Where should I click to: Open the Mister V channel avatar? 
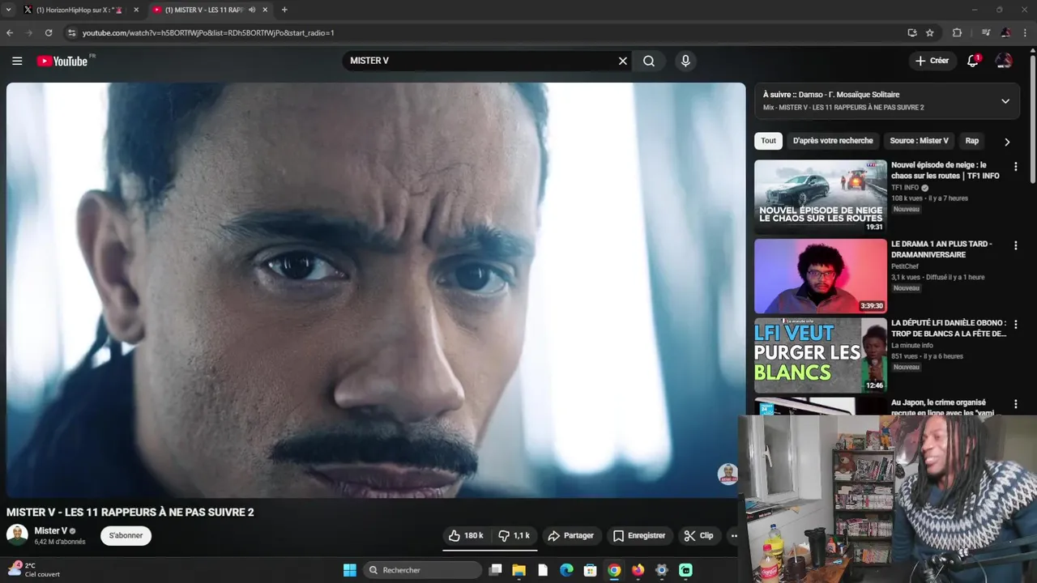point(17,534)
